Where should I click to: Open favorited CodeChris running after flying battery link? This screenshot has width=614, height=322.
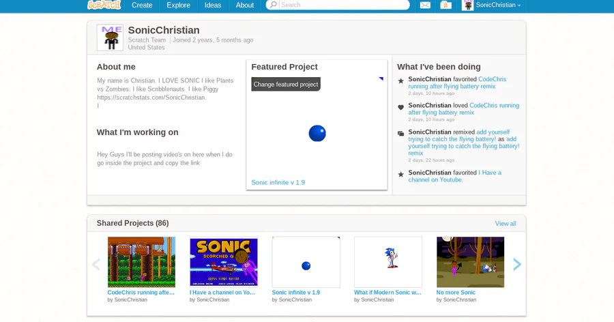click(x=457, y=83)
